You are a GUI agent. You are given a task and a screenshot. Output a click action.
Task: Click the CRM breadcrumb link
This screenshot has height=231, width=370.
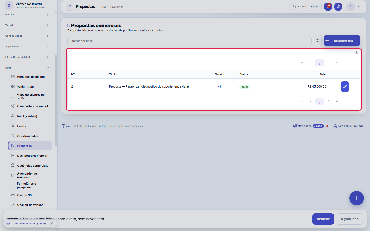pos(103,7)
